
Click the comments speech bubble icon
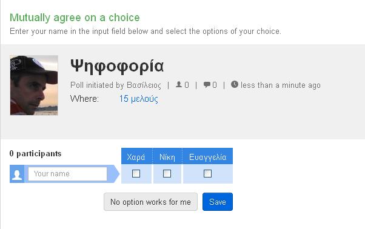[x=207, y=84]
